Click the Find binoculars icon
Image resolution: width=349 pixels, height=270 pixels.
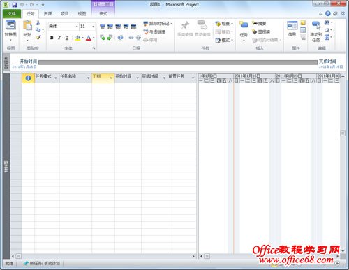[327, 23]
